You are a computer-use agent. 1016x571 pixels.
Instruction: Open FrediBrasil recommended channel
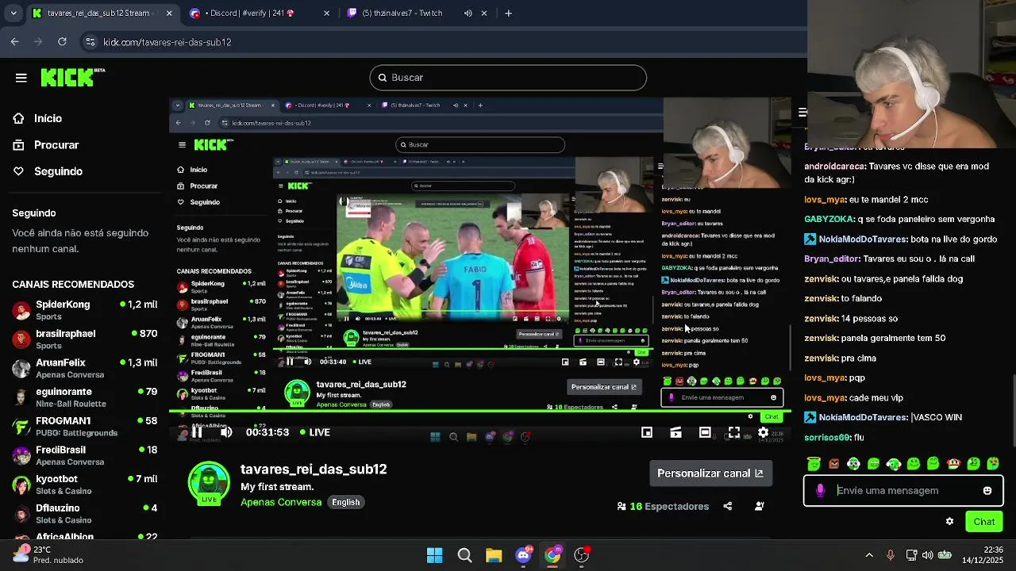pyautogui.click(x=85, y=455)
